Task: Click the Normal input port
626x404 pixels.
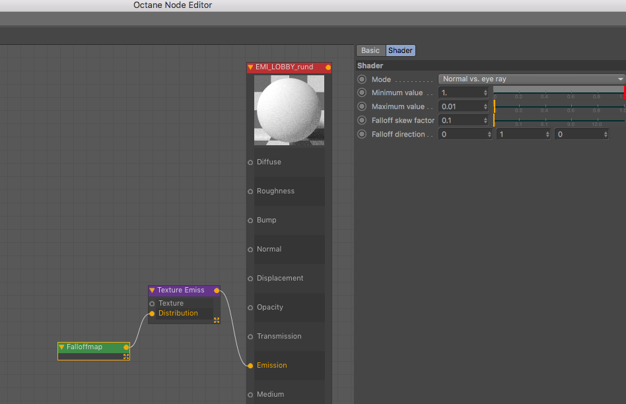Action: (x=250, y=250)
